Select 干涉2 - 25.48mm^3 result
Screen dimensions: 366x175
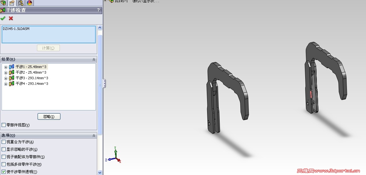(31, 72)
